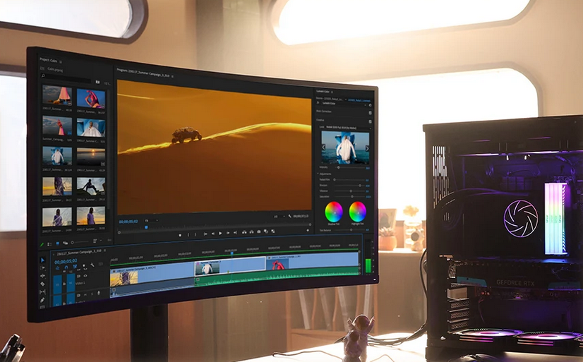Click the next Look arrow on preview thumbnail

(x=367, y=148)
